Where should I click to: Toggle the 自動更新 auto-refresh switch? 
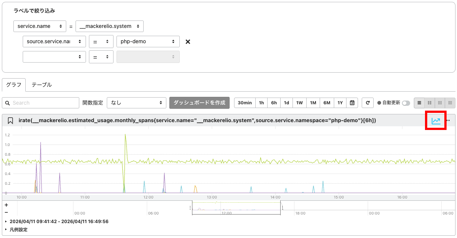[x=406, y=103]
